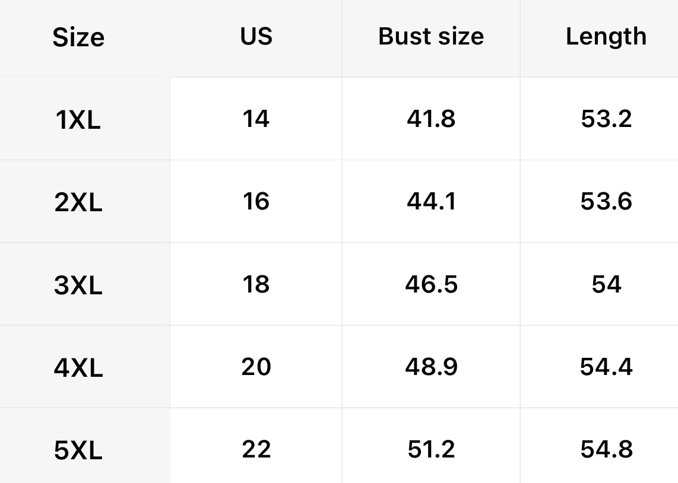678x483 pixels.
Task: Click the 1XL size label
Action: point(78,120)
